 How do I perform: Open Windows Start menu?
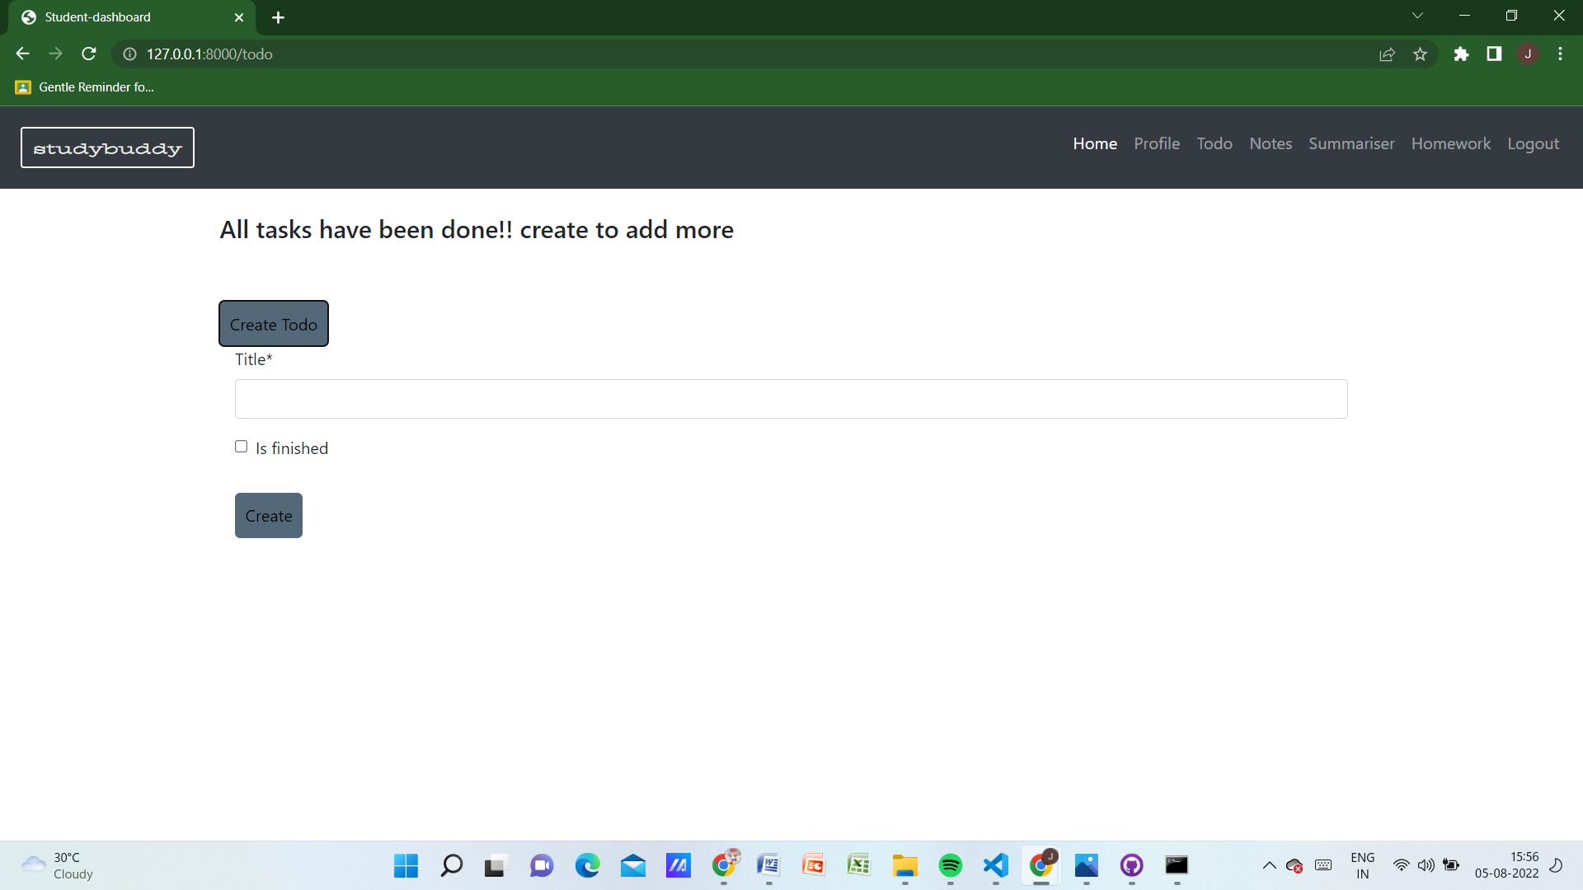pos(406,865)
